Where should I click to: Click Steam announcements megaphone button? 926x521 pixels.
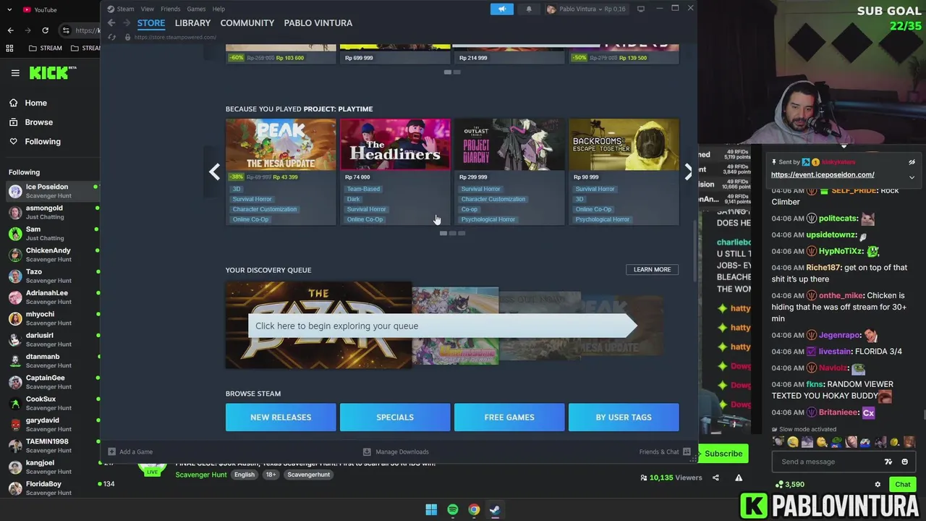(x=501, y=9)
